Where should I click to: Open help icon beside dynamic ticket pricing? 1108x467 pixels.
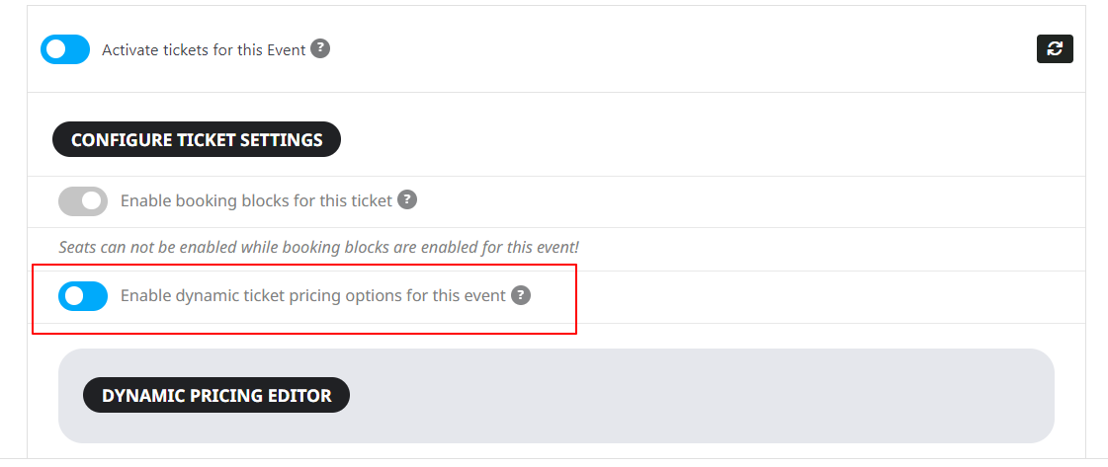[x=521, y=295]
